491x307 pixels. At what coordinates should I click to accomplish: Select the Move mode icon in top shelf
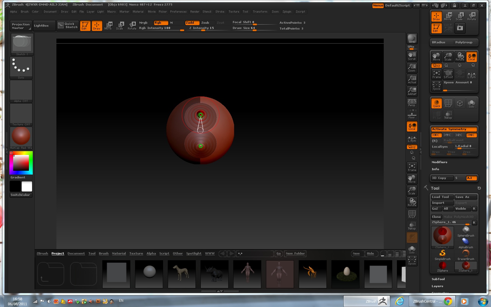108,26
